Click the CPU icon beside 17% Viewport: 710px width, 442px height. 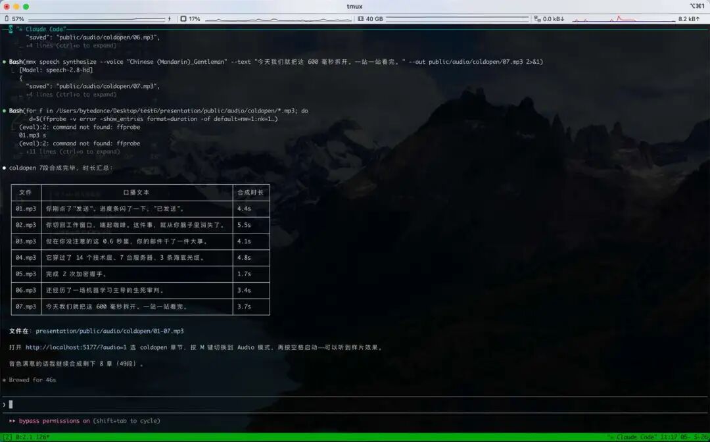tap(183, 19)
